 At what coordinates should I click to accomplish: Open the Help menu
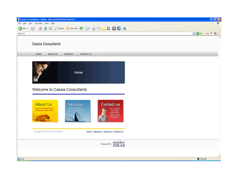[53, 24]
